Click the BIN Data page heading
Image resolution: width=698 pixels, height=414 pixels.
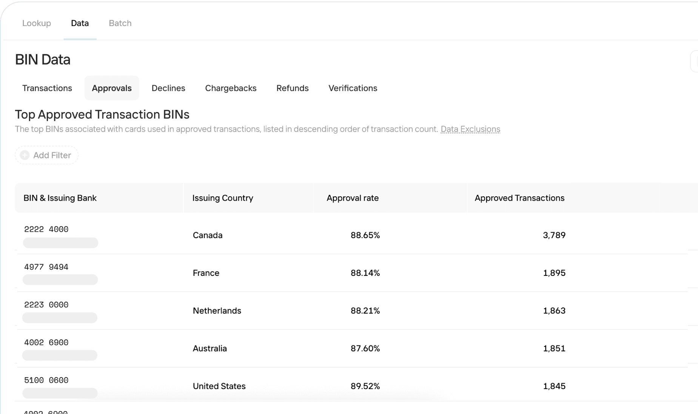click(43, 60)
